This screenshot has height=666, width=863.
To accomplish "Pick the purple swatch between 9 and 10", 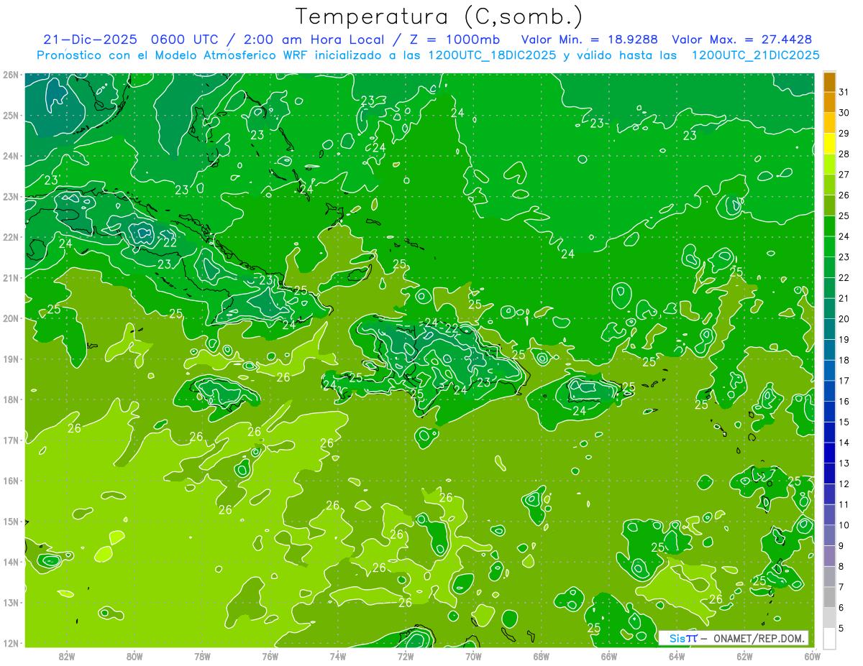I will 829,536.
